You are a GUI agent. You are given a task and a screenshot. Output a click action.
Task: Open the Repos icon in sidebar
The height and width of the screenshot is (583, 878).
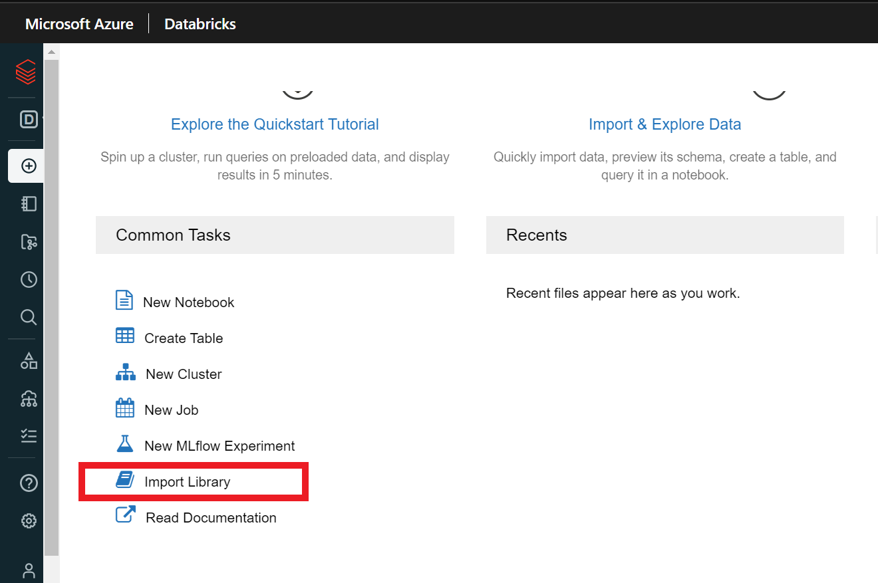[29, 242]
